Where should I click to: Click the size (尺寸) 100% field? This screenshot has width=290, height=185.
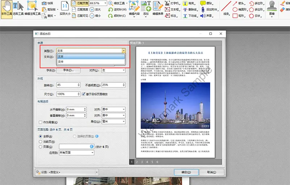(67, 94)
